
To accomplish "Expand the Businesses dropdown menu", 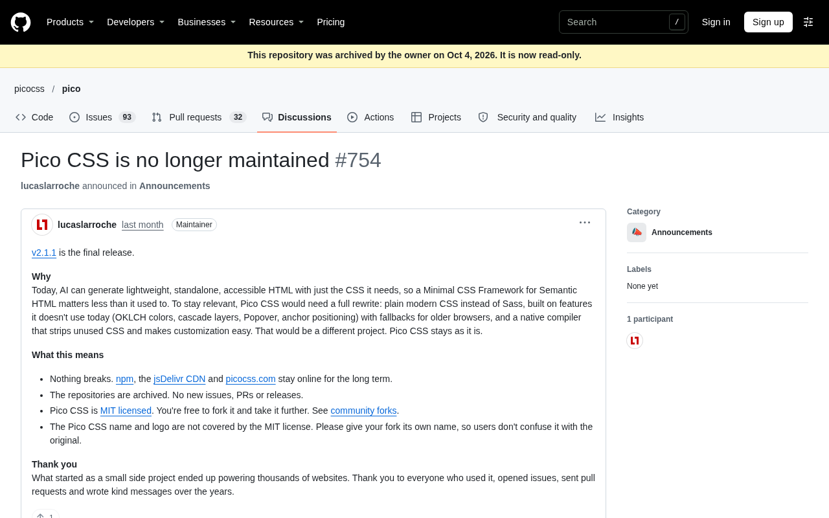I will (x=207, y=22).
